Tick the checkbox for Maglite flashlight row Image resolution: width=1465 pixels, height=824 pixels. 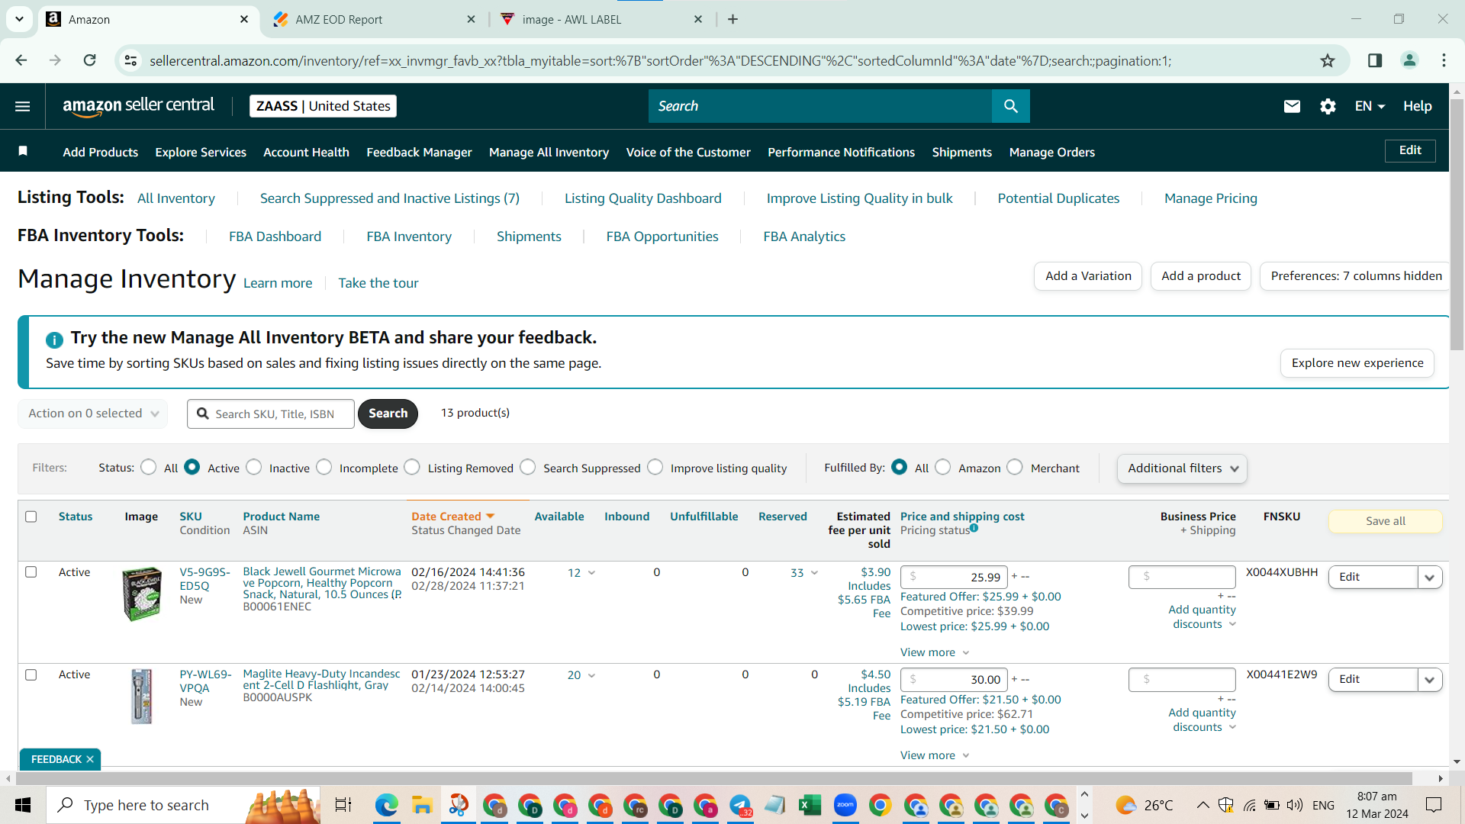pos(31,674)
